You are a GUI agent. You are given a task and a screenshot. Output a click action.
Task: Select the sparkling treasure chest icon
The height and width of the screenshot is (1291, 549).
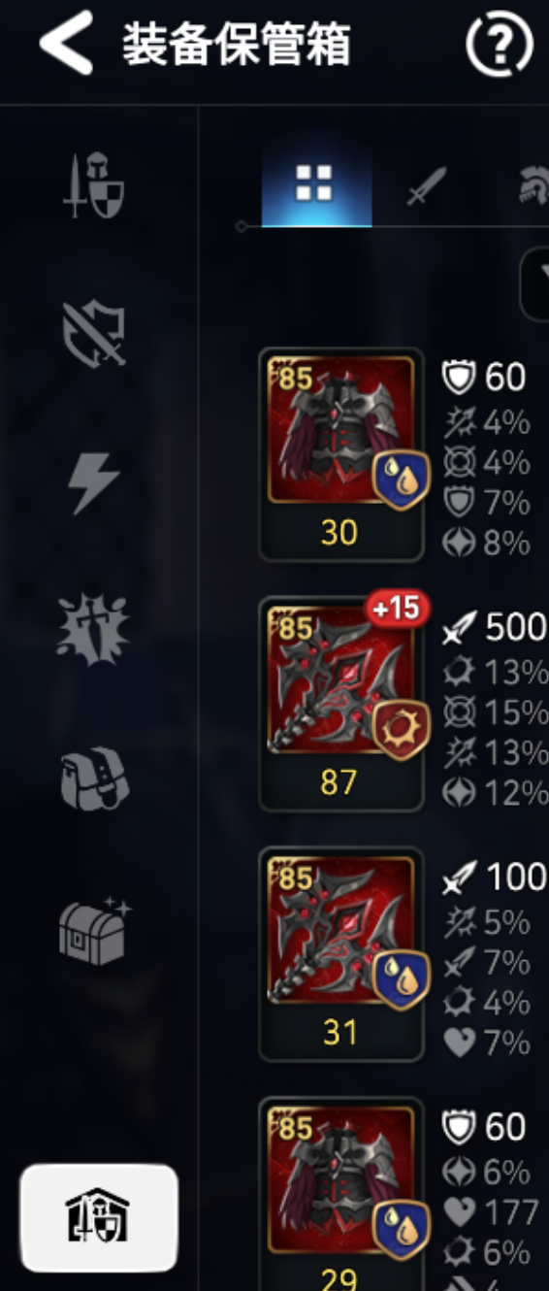tap(94, 927)
